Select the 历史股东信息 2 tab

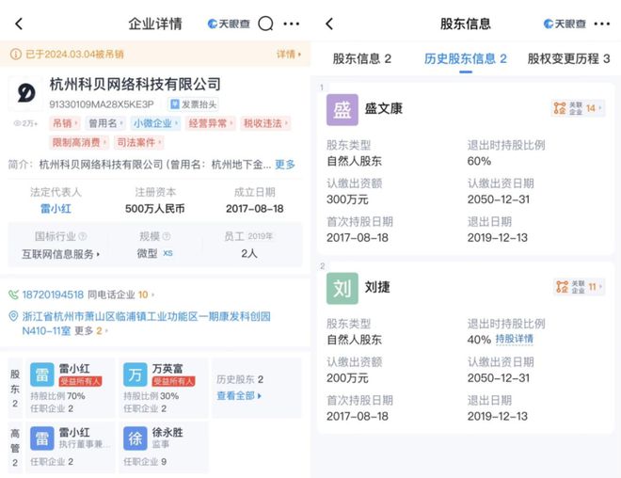[x=466, y=59]
